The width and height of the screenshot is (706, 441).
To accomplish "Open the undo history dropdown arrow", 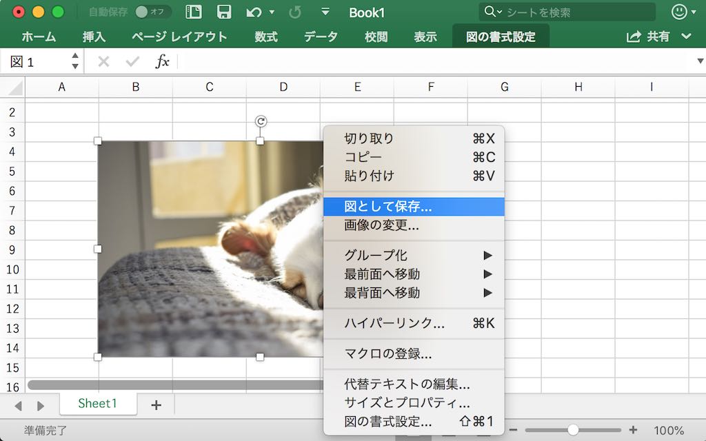I will tap(270, 12).
